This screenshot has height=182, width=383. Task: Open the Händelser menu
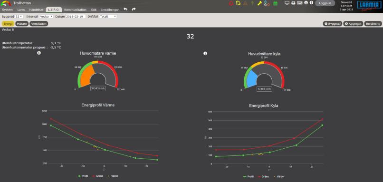36,10
